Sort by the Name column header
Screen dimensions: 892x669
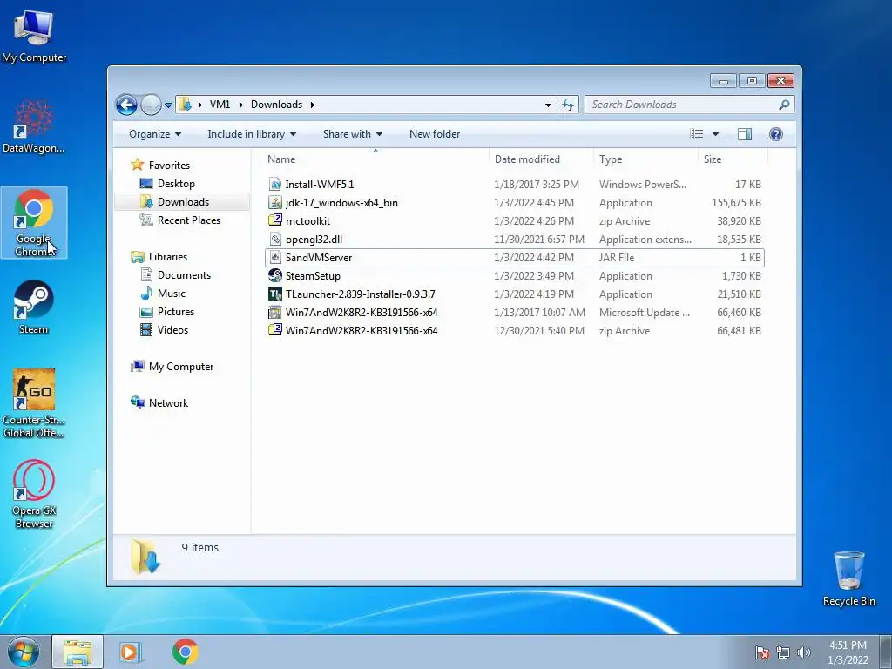[375, 159]
